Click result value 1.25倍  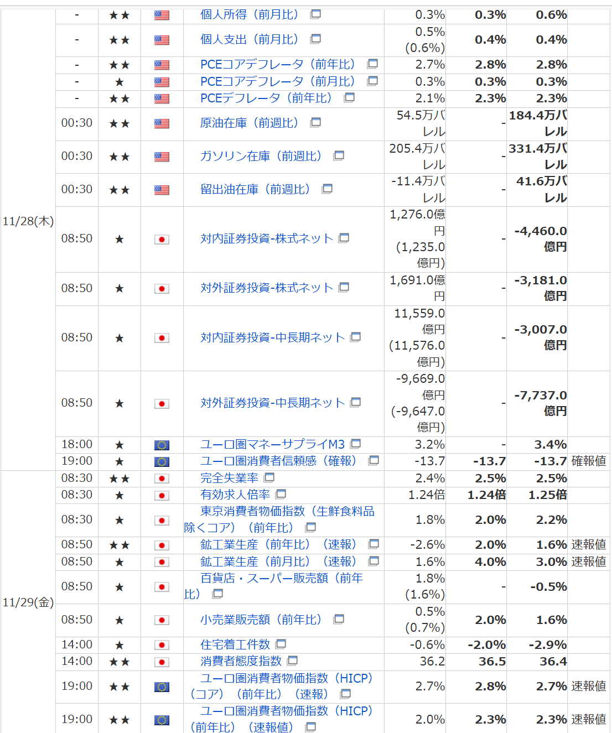coord(547,495)
